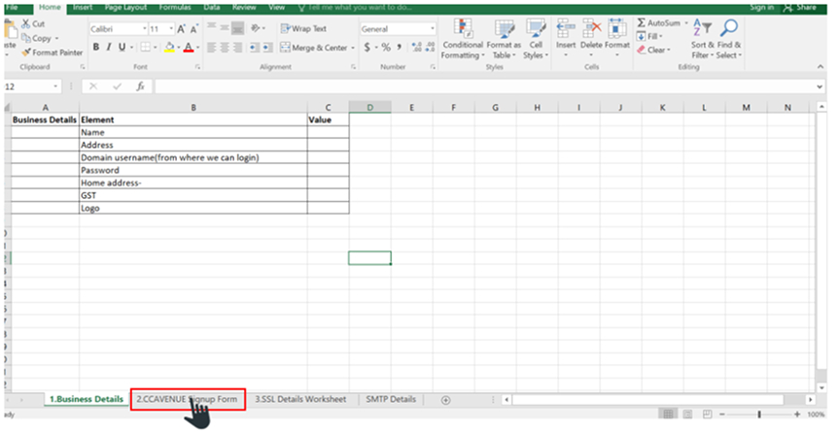Click the Format Painter tool
The width and height of the screenshot is (836, 432).
pos(52,52)
